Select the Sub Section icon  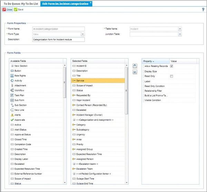pyautogui.click(x=12, y=105)
